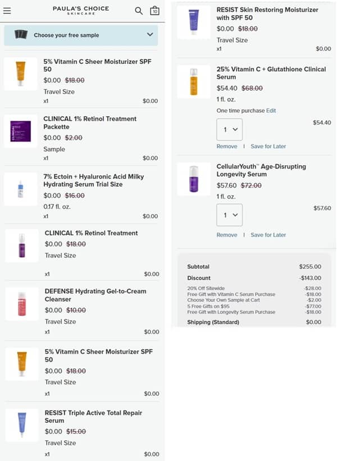Click the RESIST Skin Restoring Moisturizer thumbnail
The width and height of the screenshot is (337, 461).
(x=194, y=22)
